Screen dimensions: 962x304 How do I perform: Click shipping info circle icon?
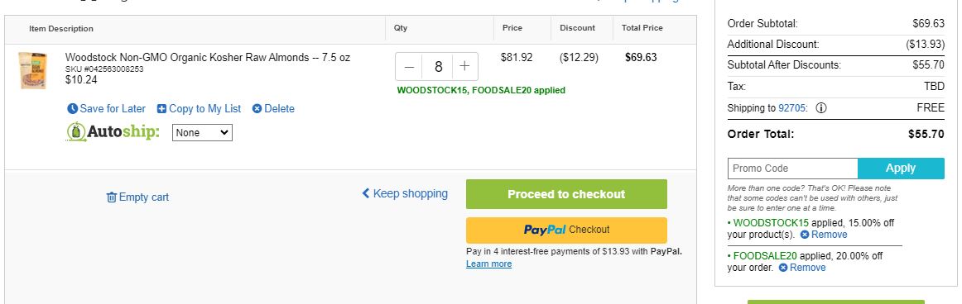coord(821,108)
